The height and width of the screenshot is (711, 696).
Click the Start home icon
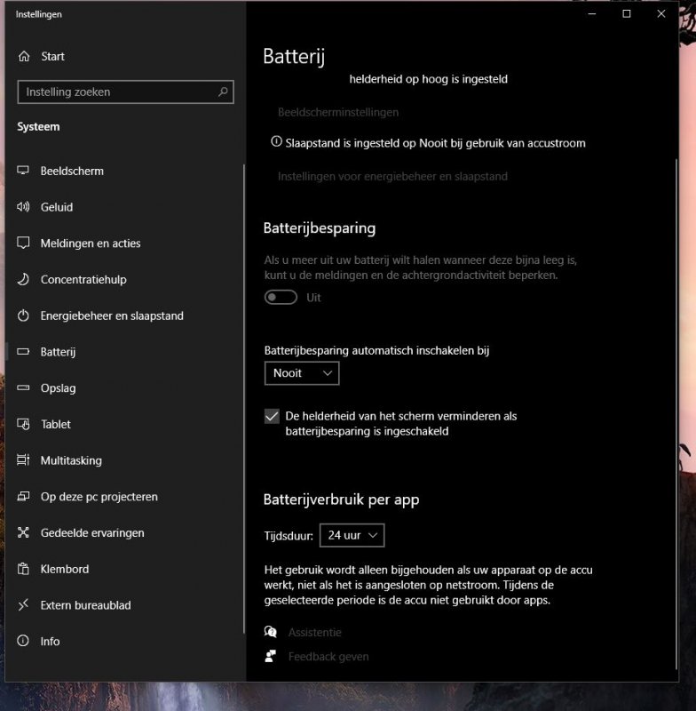click(24, 56)
